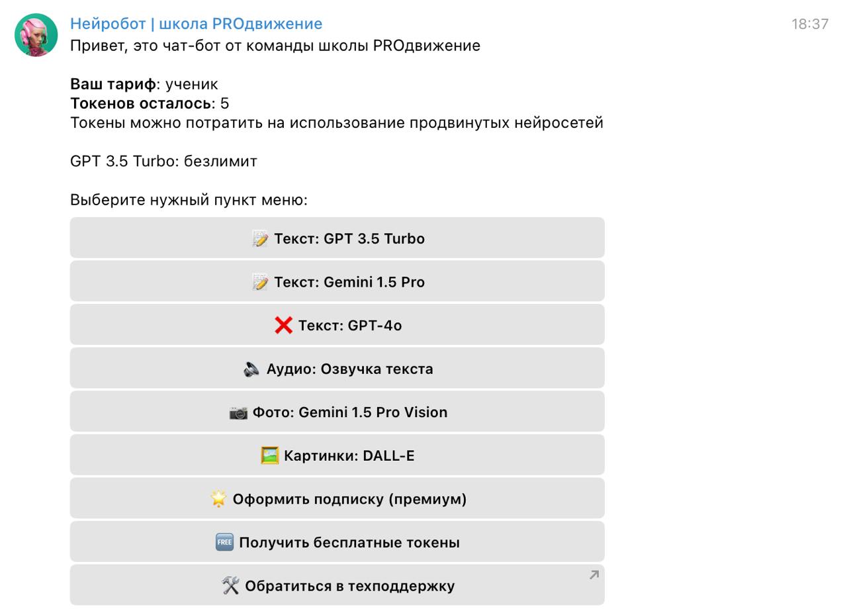Click the star icon by Оформить подписку

click(x=218, y=498)
